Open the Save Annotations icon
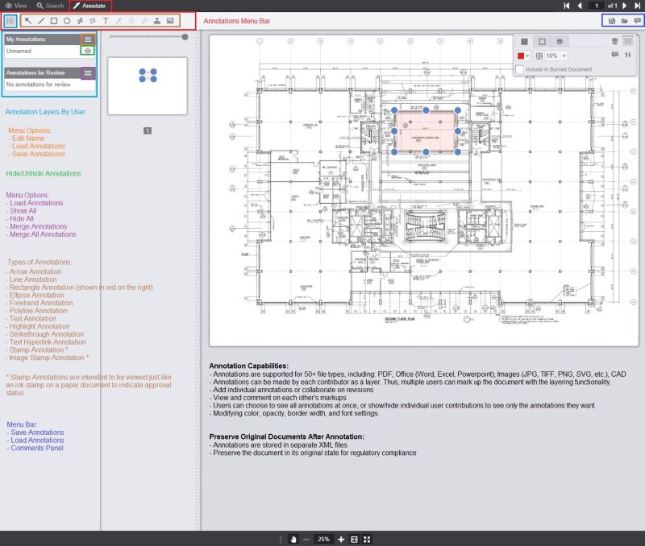The width and height of the screenshot is (645, 546). coord(612,22)
